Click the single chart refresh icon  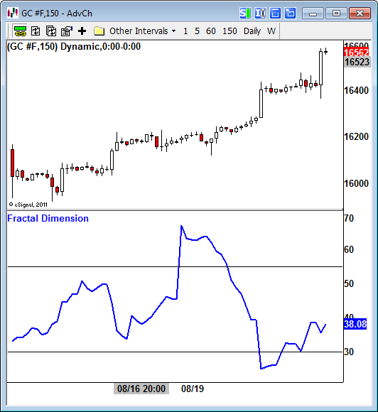(x=36, y=31)
